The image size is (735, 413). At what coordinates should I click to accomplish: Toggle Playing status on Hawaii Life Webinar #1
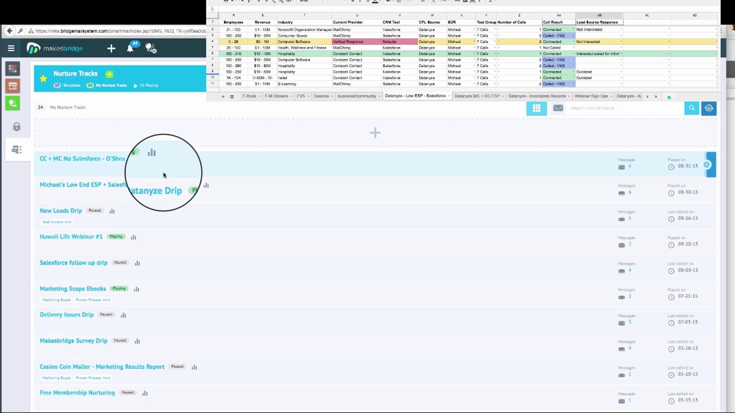click(116, 236)
